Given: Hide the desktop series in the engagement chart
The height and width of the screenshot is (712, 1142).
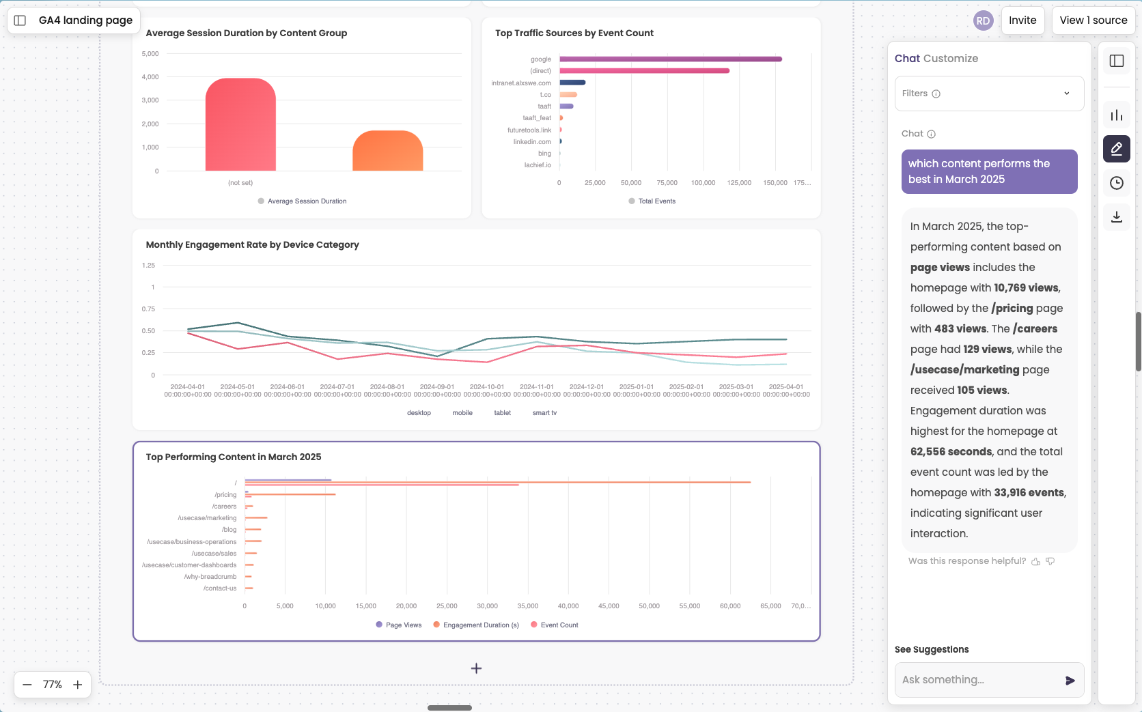Looking at the screenshot, I should pyautogui.click(x=419, y=412).
